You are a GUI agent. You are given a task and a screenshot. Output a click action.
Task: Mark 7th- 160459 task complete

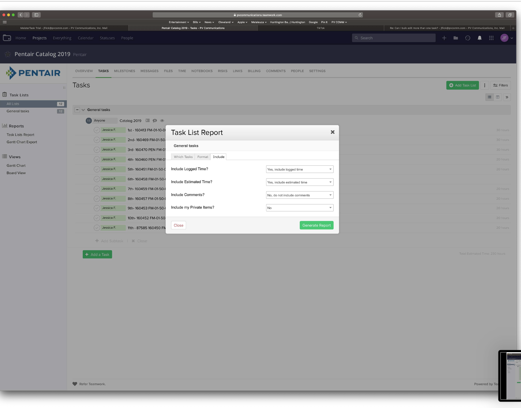pos(97,189)
